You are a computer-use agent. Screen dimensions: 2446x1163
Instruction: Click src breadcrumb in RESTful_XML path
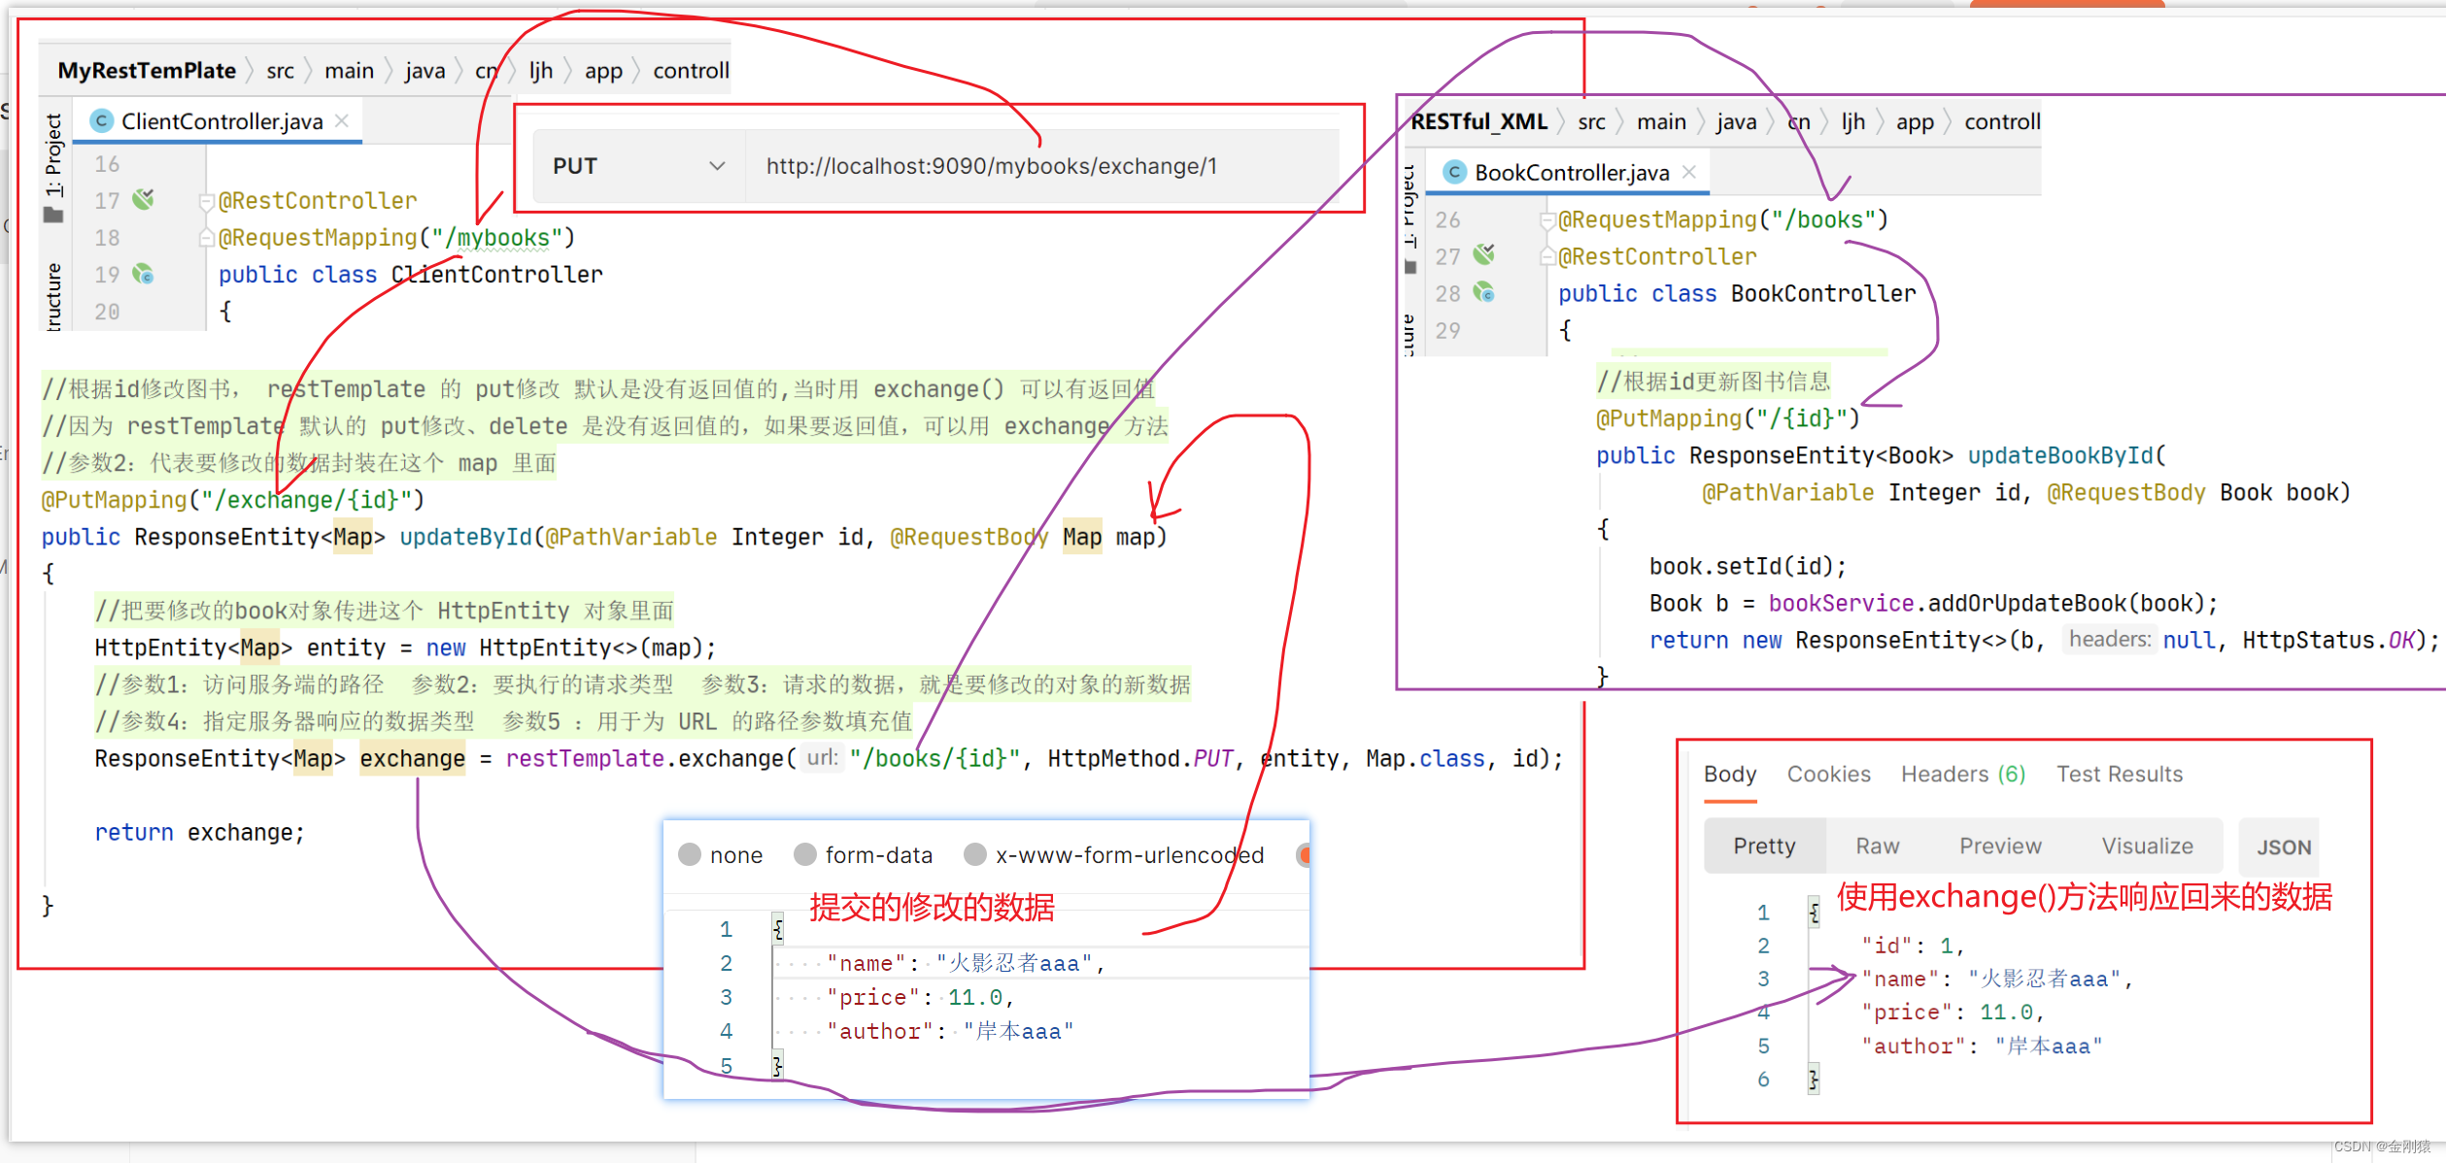pyautogui.click(x=1591, y=121)
